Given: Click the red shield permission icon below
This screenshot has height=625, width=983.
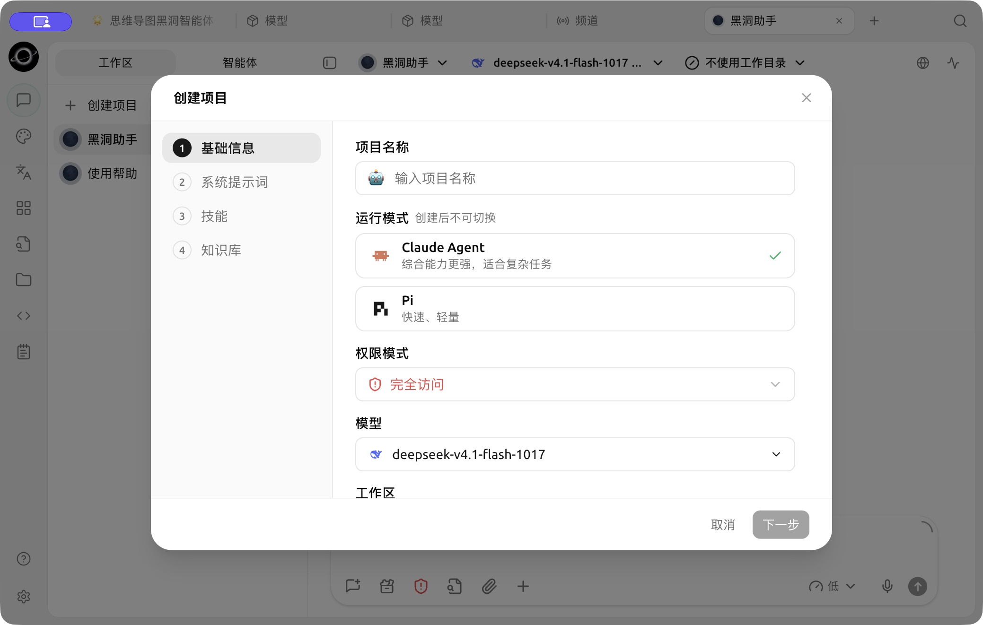Looking at the screenshot, I should pos(421,586).
